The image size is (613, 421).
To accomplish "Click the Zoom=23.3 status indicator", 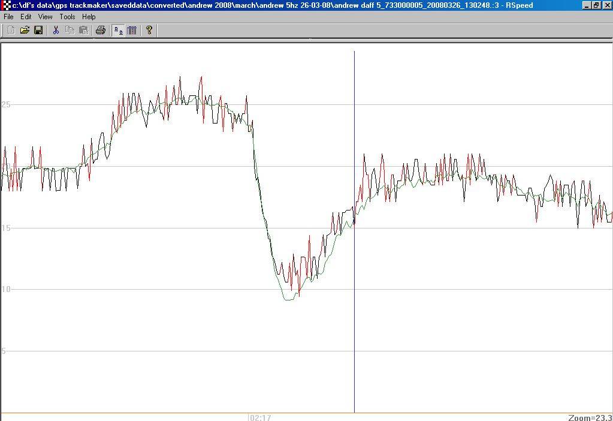I will click(590, 417).
